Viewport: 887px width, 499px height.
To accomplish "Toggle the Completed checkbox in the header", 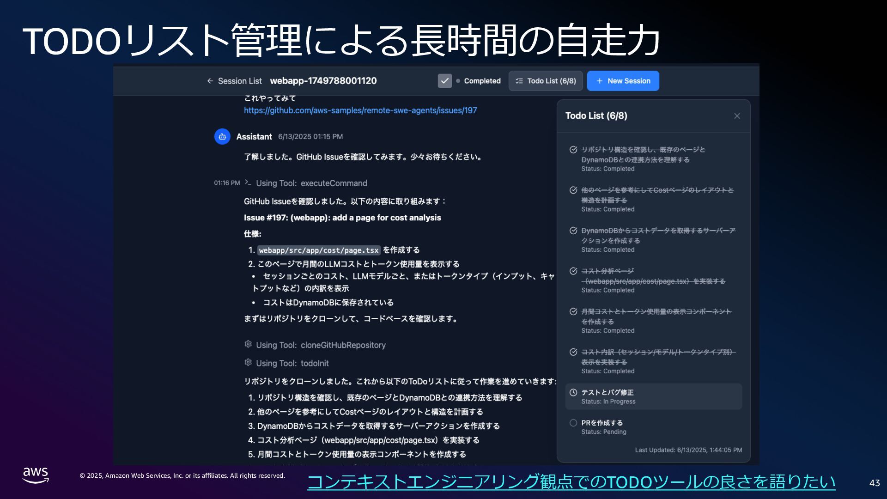I will [x=444, y=81].
